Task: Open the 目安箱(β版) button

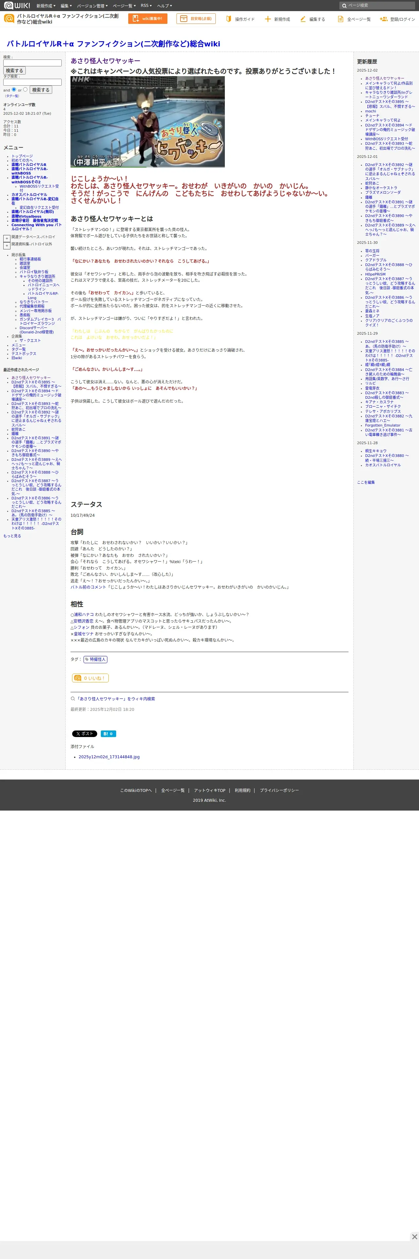Action: (196, 19)
